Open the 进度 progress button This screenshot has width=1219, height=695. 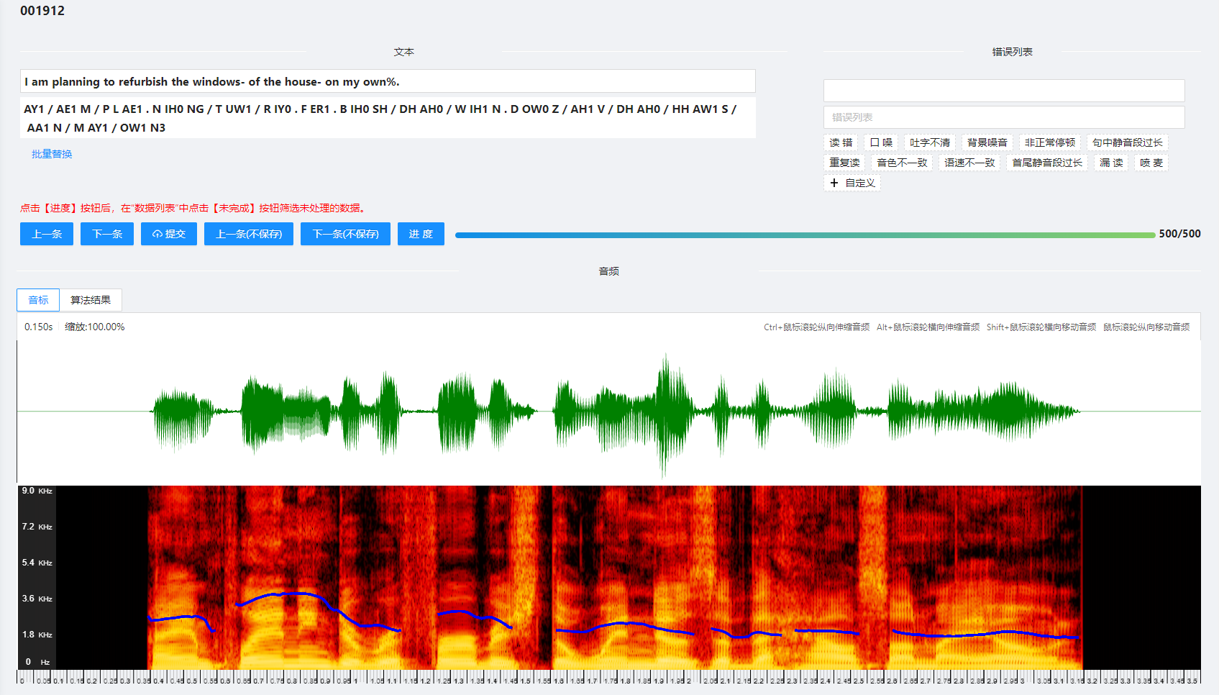(421, 234)
